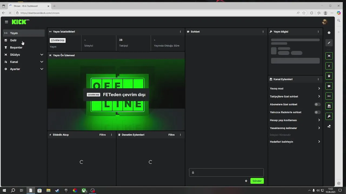Open Xbox app from the taskbar
Viewport: 346px width, 194px height.
[84, 190]
